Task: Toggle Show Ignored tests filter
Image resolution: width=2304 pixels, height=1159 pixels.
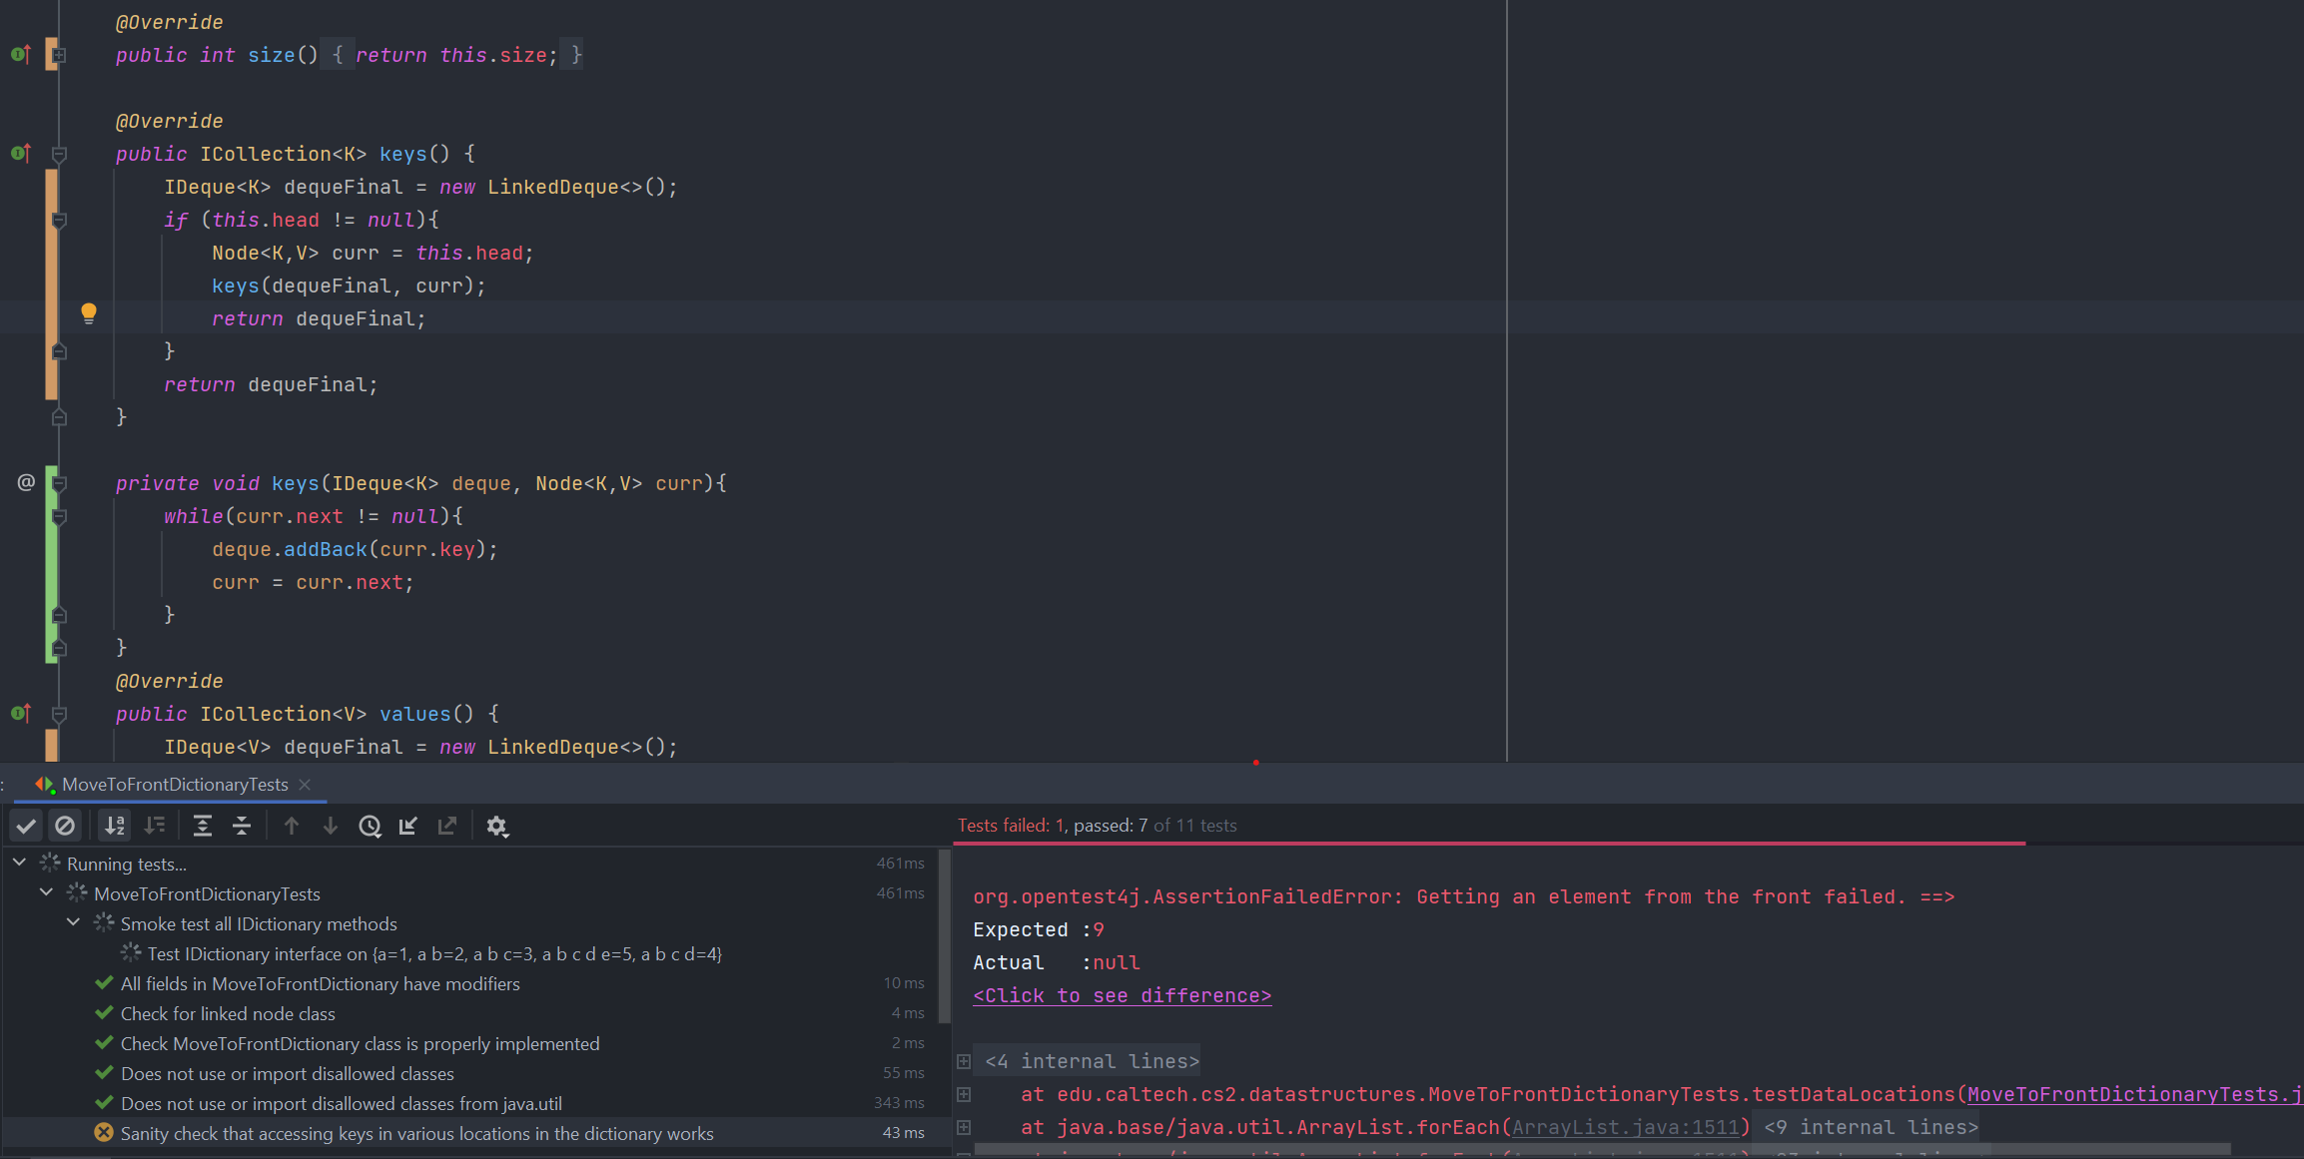Action: click(x=65, y=826)
